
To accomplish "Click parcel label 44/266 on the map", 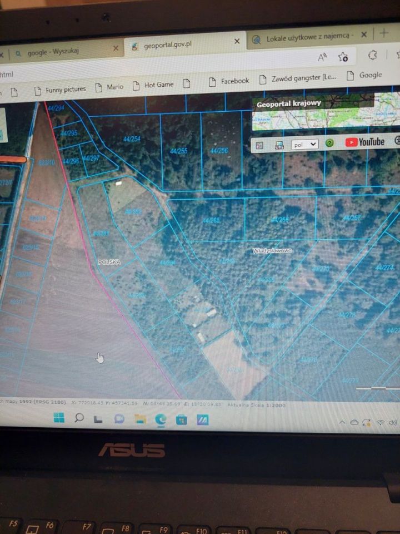I will pyautogui.click(x=279, y=220).
